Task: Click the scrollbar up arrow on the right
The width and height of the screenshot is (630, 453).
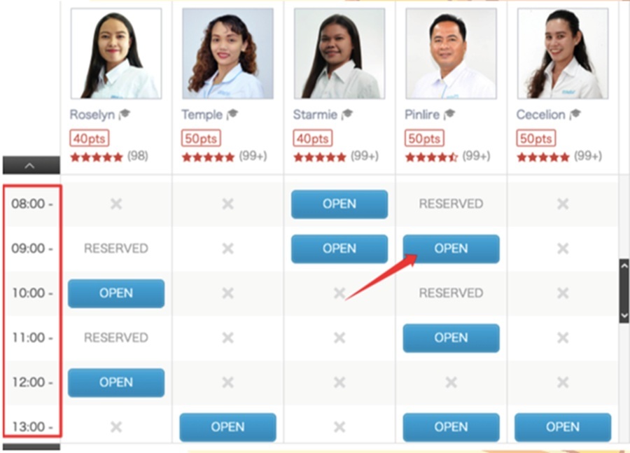Action: click(624, 265)
